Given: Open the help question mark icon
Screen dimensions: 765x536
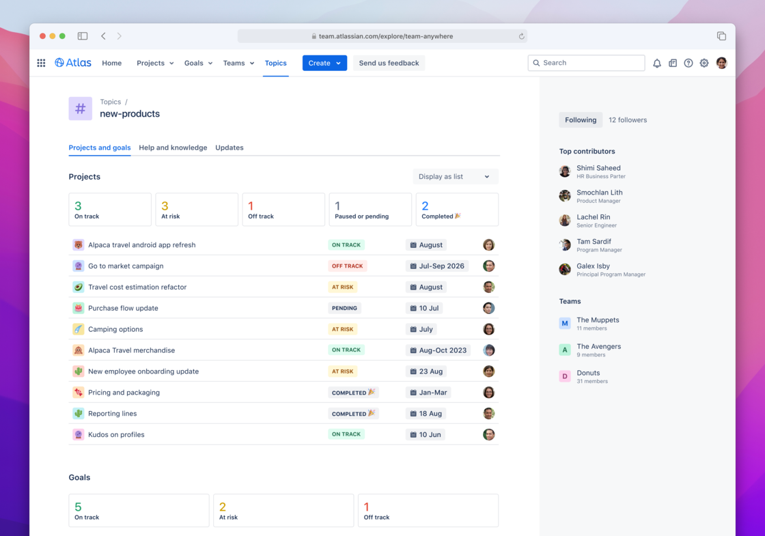Looking at the screenshot, I should pyautogui.click(x=688, y=63).
